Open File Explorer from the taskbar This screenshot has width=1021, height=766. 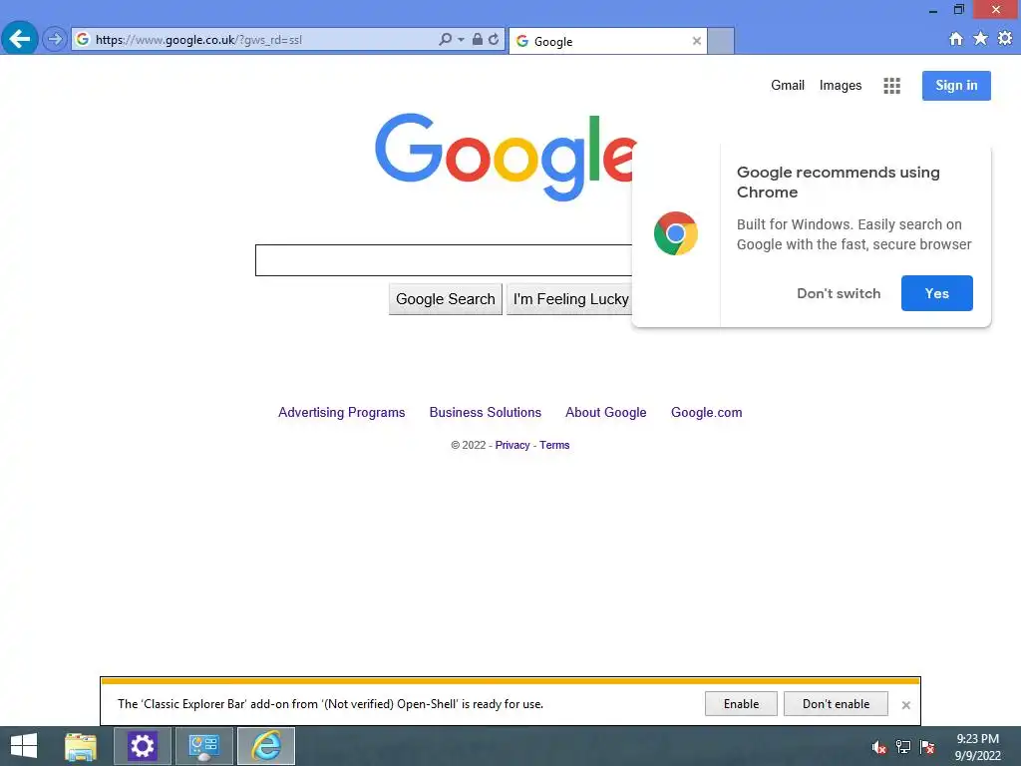click(81, 746)
